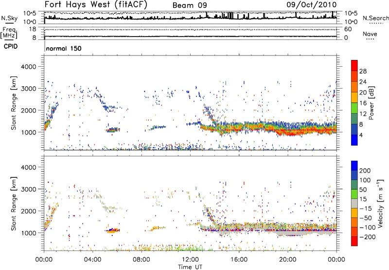The image size is (389, 270).
Task: Click frequency axis value '18'
Action: tap(33, 29)
